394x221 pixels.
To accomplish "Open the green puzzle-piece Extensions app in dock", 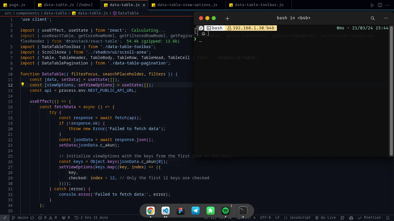I will [x=211, y=211].
